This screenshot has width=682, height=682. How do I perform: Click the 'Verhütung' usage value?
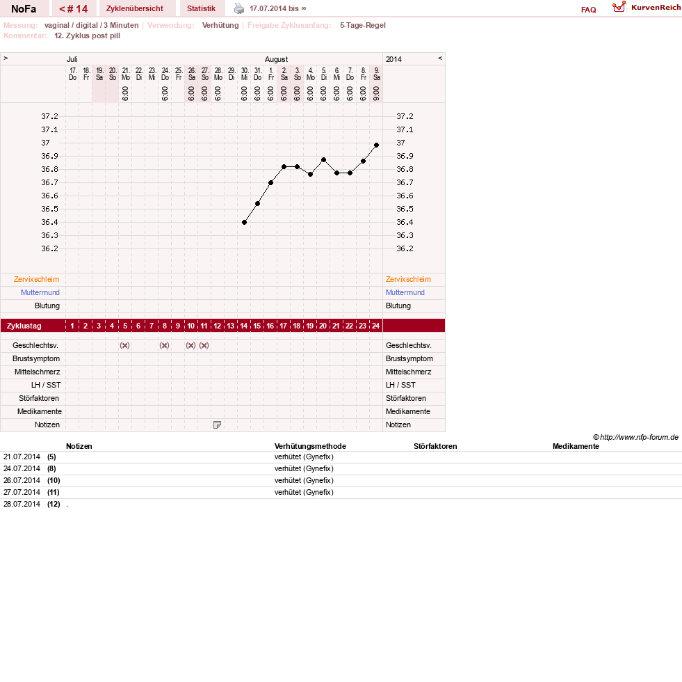coord(220,25)
